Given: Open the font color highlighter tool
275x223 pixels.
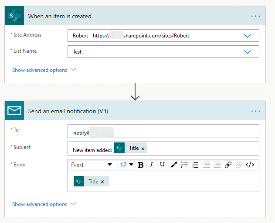Looking at the screenshot, I should click(x=173, y=165).
